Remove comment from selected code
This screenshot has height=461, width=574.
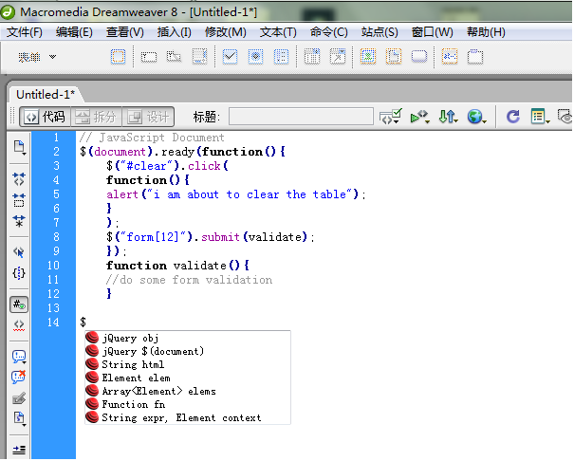click(x=19, y=377)
